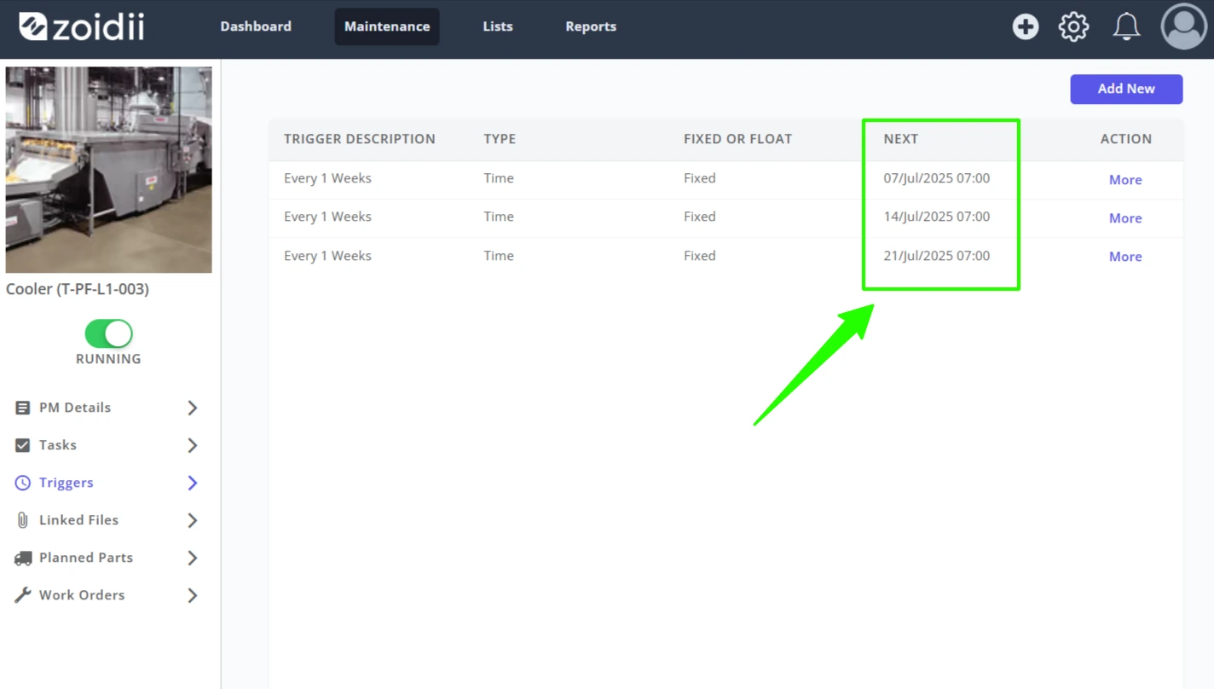Click More for 21/Jul/2025 trigger
This screenshot has width=1214, height=689.
(x=1125, y=257)
